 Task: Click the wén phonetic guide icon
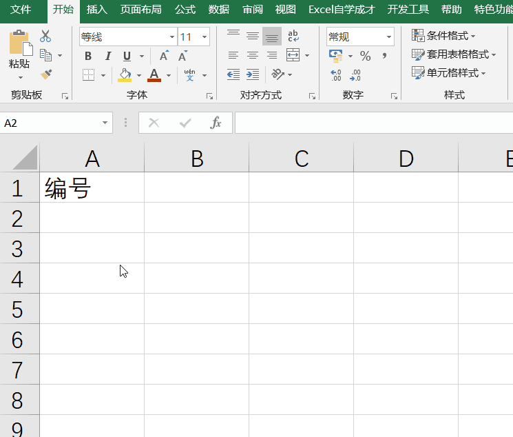pyautogui.click(x=190, y=75)
